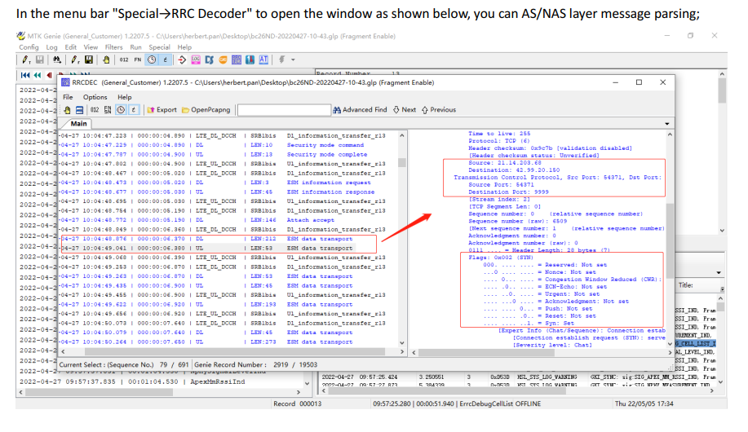Click the blue CS icon in Genie toolbar
The height and width of the screenshot is (432, 748).
pyautogui.click(x=210, y=60)
